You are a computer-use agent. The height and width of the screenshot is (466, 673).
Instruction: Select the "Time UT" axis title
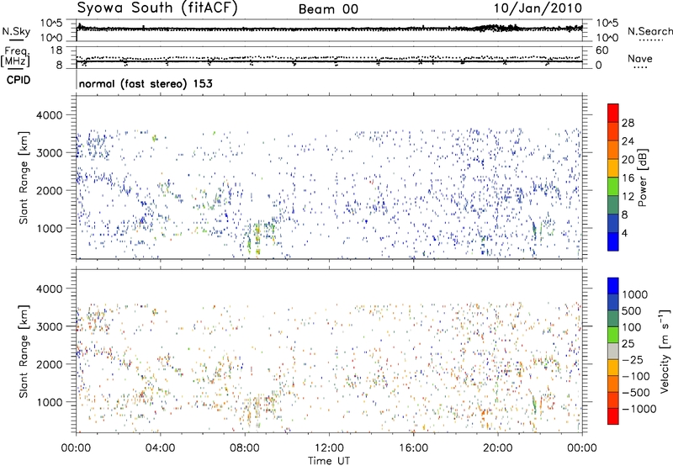point(329,461)
